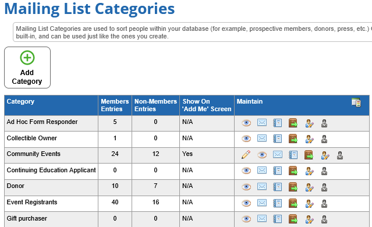Open address book icon for Ad Hoc Form Responder
372x227 pixels.
pos(277,123)
